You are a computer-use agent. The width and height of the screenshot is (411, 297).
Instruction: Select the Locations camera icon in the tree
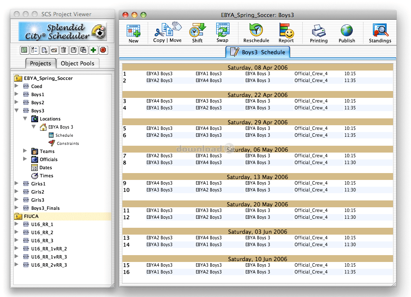(35, 119)
